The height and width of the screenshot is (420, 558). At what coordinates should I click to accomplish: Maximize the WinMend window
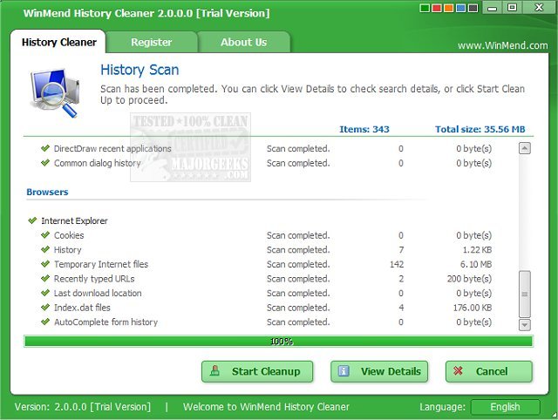tap(512, 8)
